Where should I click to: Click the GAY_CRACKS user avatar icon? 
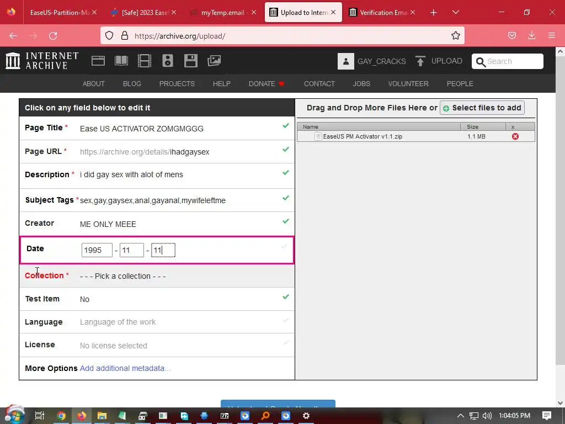[x=345, y=61]
